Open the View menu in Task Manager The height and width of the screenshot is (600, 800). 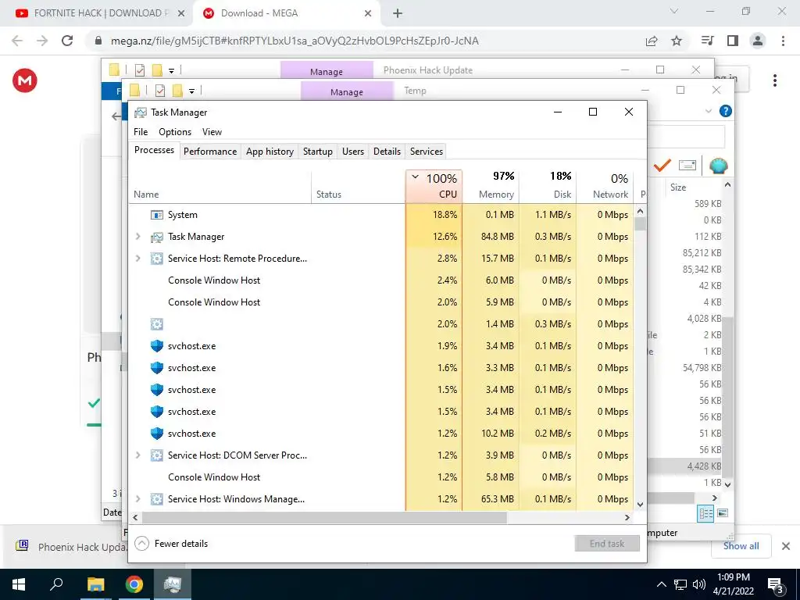(x=212, y=131)
